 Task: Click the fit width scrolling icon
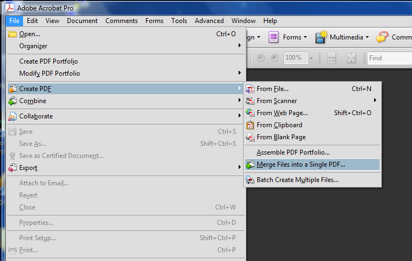pyautogui.click(x=331, y=58)
